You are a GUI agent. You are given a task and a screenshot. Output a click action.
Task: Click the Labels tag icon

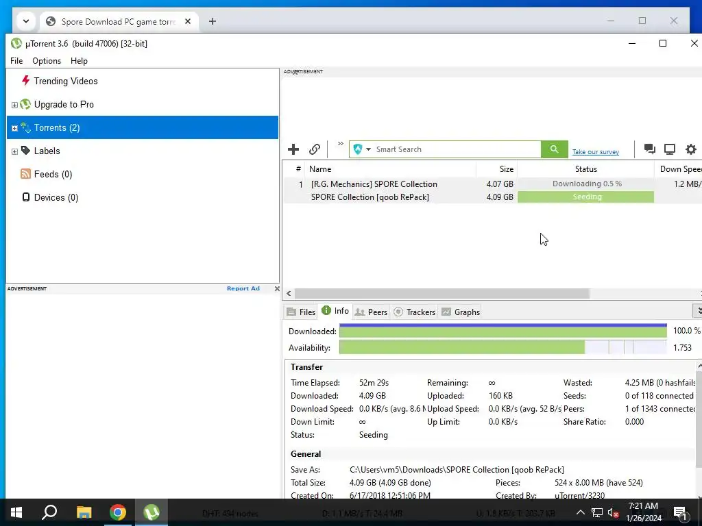click(x=25, y=151)
